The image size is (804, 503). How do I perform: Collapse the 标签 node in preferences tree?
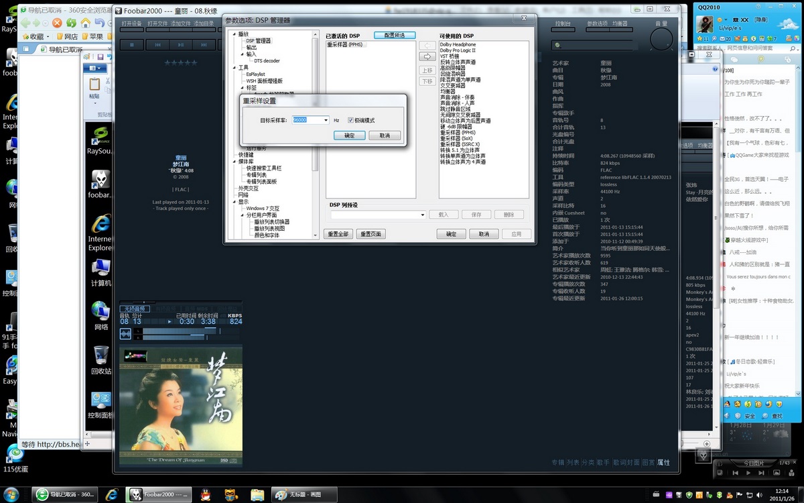243,87
